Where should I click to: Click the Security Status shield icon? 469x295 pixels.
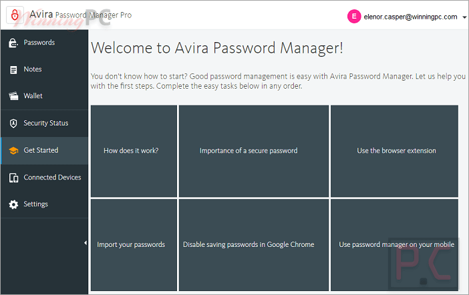[x=13, y=123]
